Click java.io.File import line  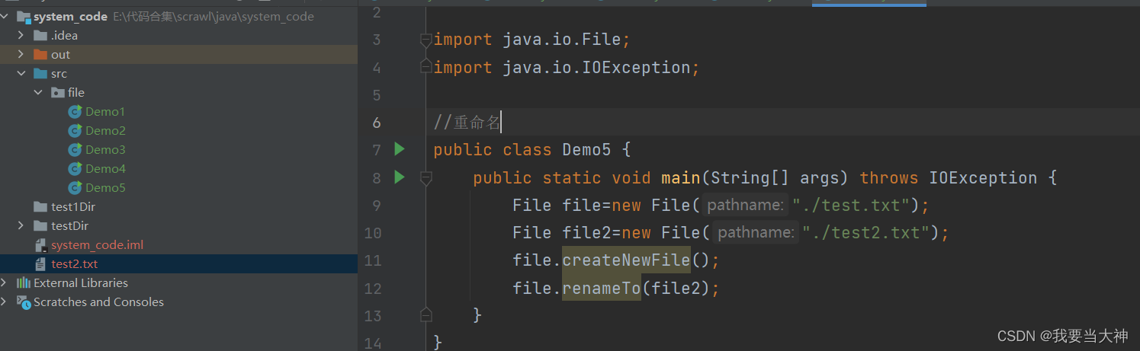pos(532,40)
